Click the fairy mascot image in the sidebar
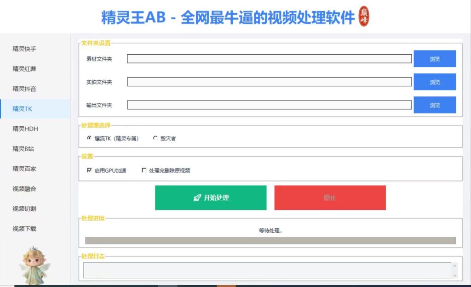 (34, 265)
